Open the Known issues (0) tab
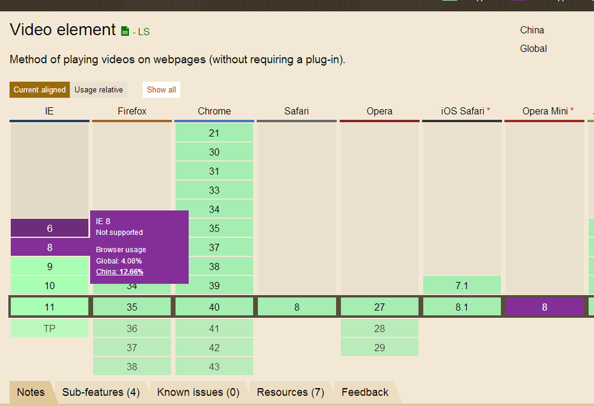Screen dimensions: 594x406 coord(198,392)
